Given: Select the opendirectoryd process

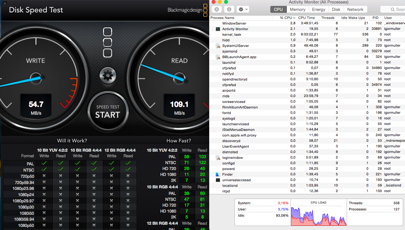Looking at the screenshot, I should [x=307, y=79].
